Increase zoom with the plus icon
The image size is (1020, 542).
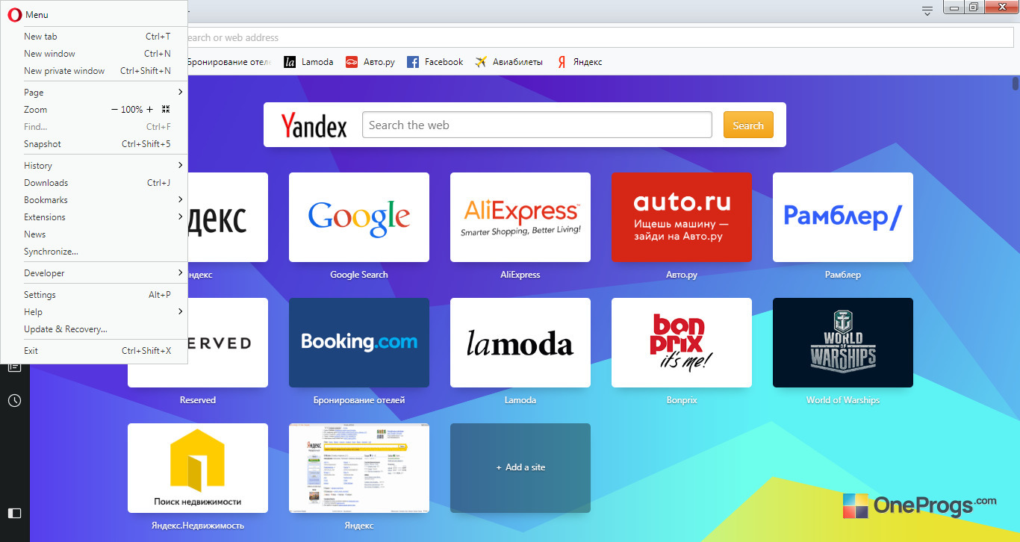150,110
